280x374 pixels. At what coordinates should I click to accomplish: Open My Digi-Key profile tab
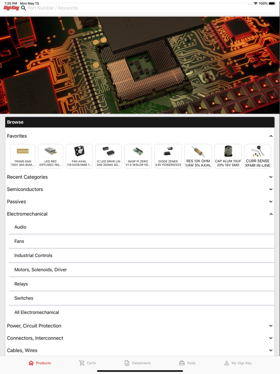point(238,363)
